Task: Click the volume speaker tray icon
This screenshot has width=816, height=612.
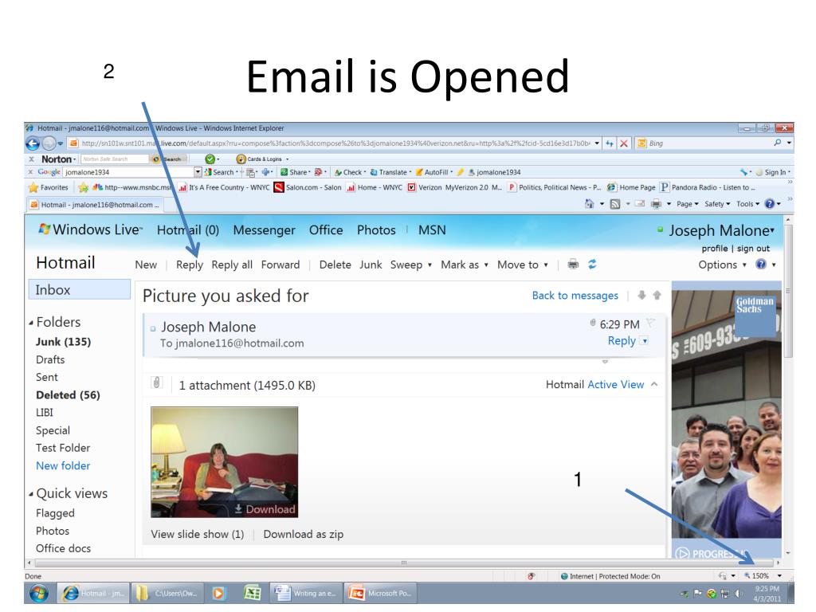Action: (x=738, y=593)
